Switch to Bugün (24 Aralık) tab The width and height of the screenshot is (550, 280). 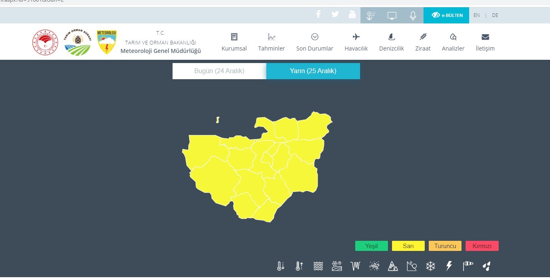pos(219,71)
